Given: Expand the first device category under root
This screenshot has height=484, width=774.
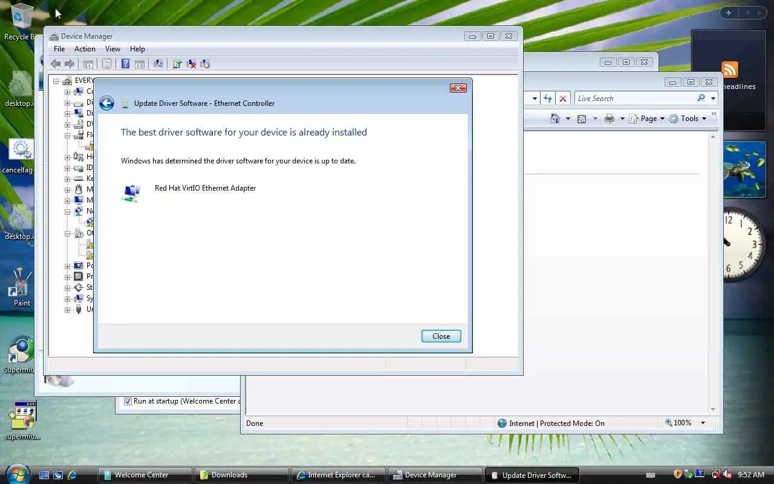Looking at the screenshot, I should (68, 92).
